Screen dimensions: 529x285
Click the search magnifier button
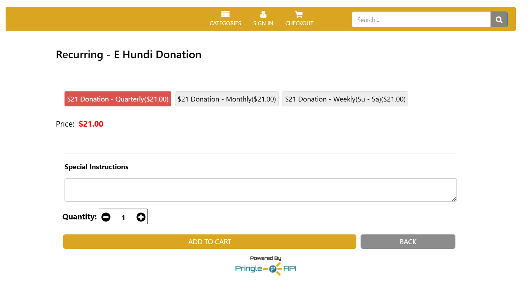click(x=499, y=20)
